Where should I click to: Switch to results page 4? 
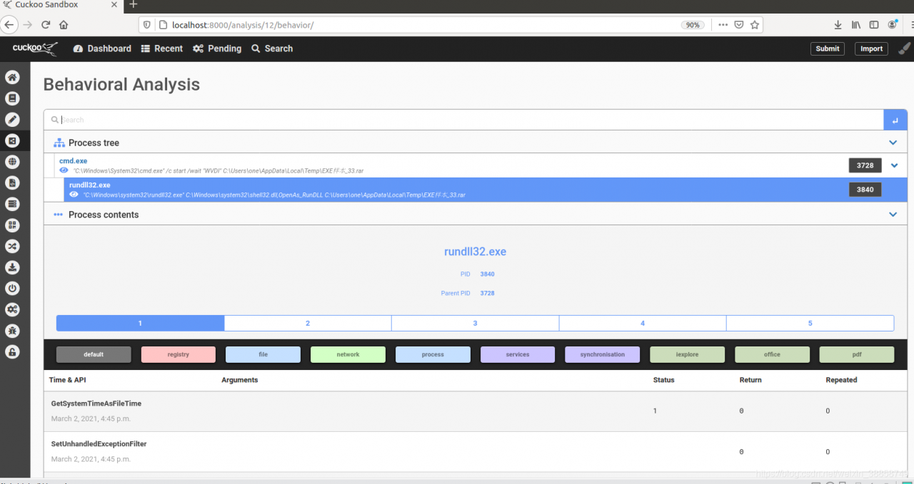tap(643, 324)
